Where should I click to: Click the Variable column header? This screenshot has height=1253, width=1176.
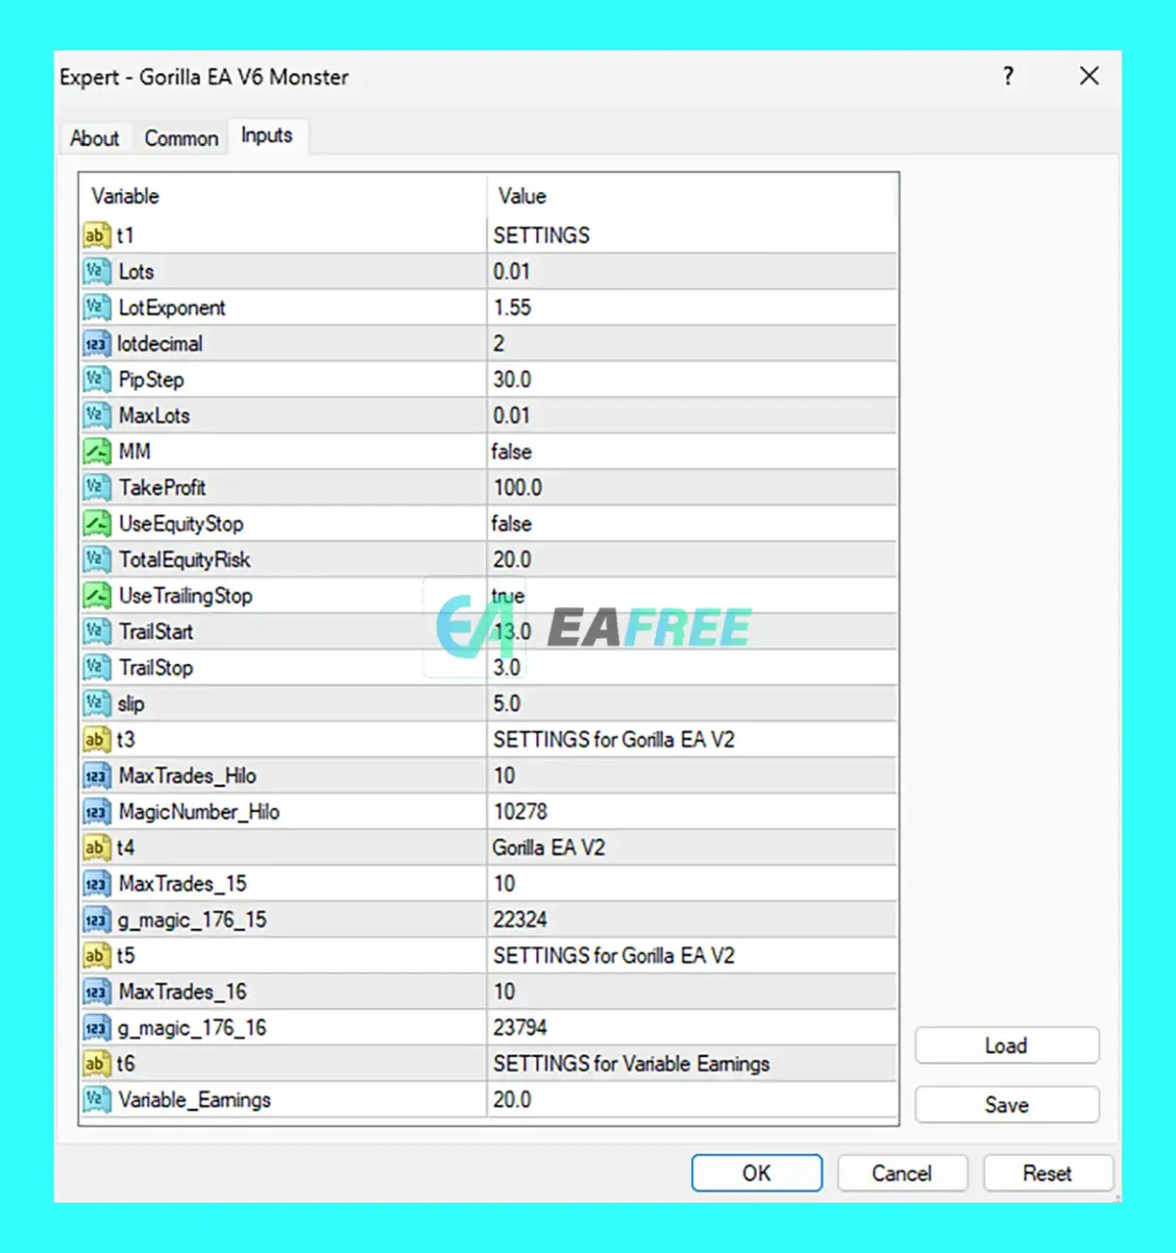point(283,196)
